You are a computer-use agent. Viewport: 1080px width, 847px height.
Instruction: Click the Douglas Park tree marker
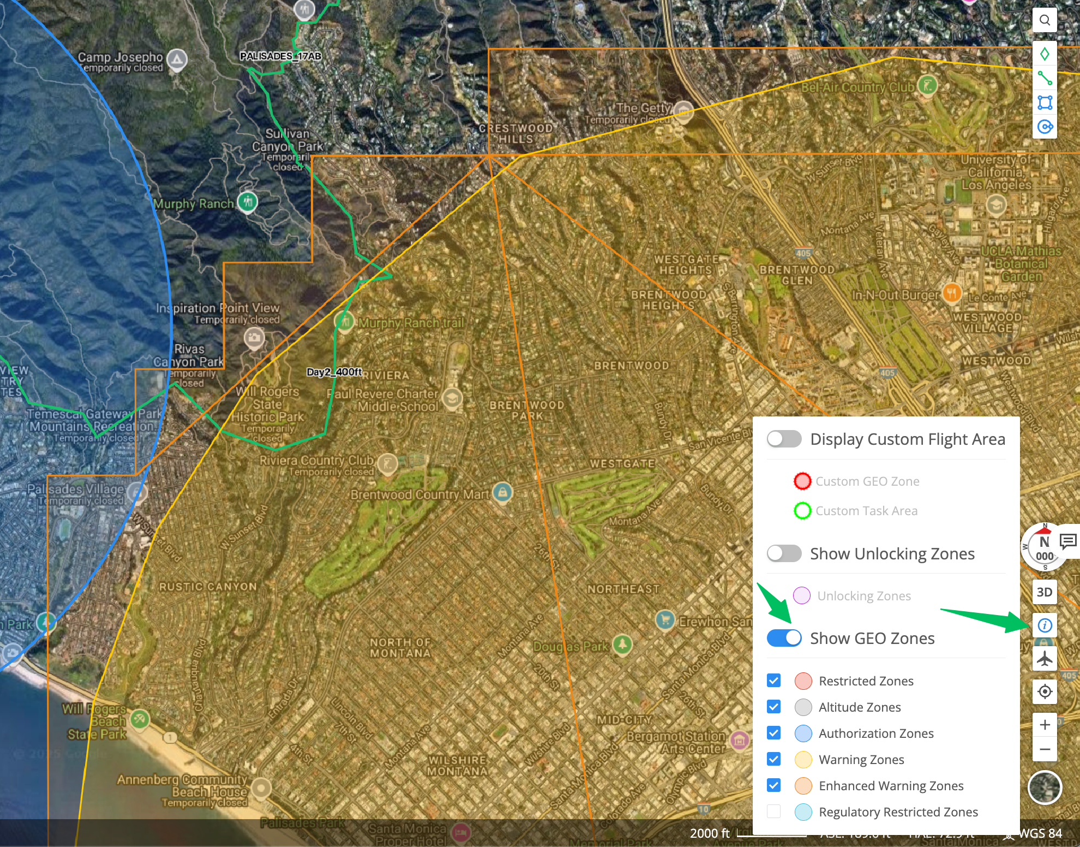coord(622,645)
